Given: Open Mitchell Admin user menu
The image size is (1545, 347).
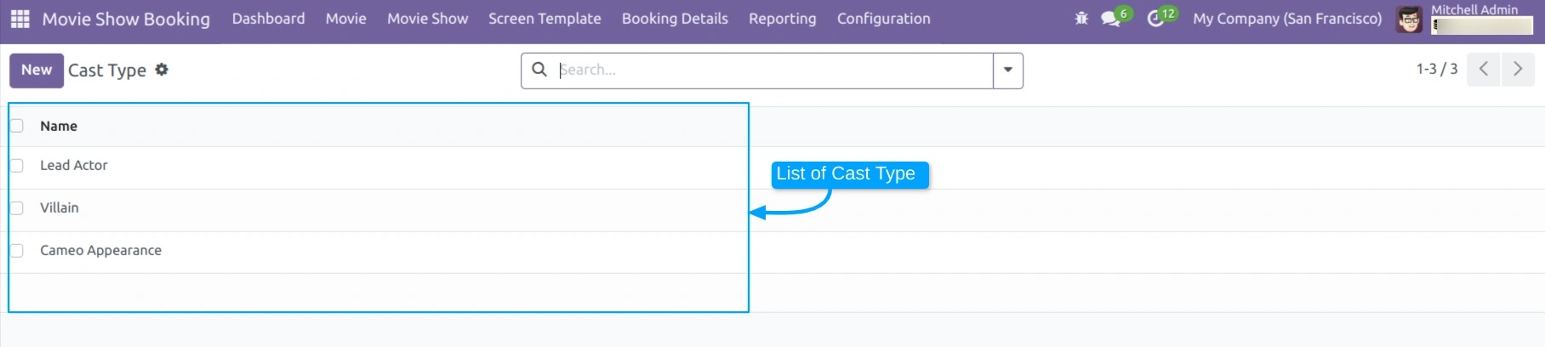Looking at the screenshot, I should 1474,10.
